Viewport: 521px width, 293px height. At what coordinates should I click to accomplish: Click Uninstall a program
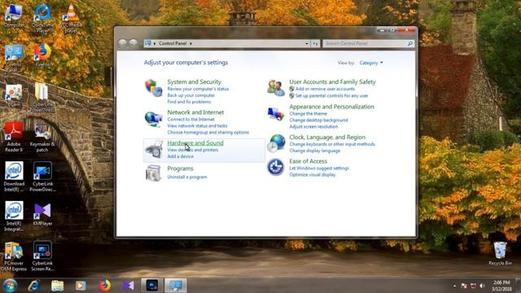tap(187, 177)
